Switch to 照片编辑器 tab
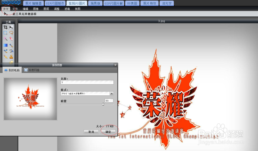Viewport: 258px width, 151px height. click(33, 3)
